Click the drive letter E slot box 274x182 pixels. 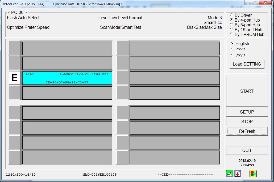[15, 78]
